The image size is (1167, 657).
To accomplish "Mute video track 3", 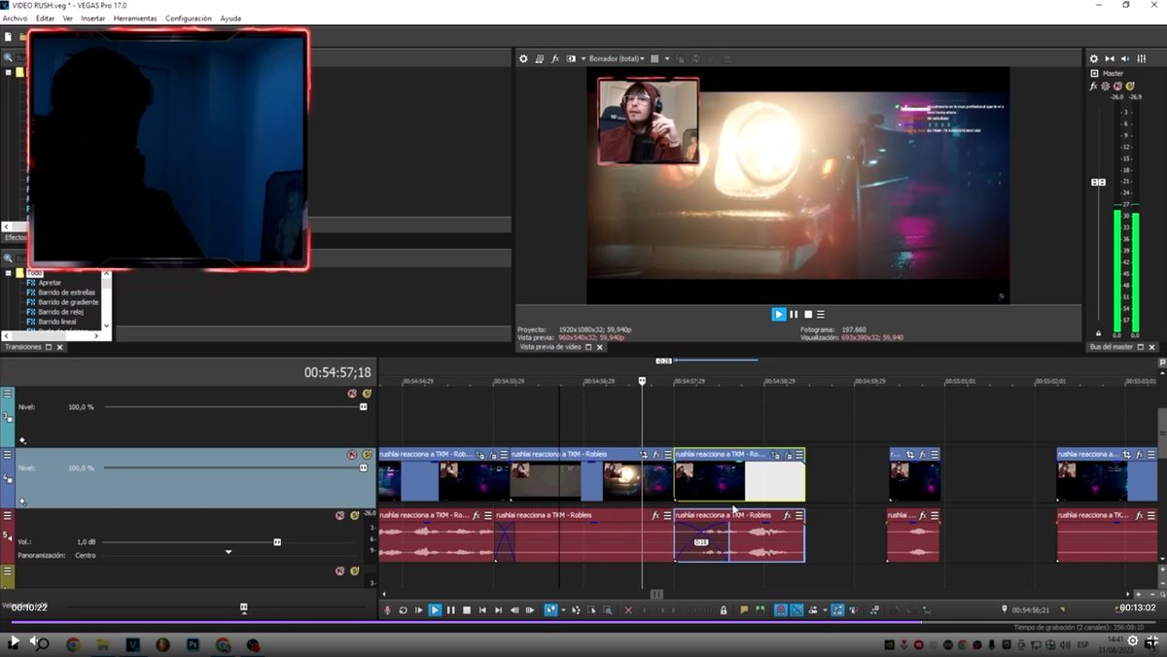I will click(x=353, y=394).
